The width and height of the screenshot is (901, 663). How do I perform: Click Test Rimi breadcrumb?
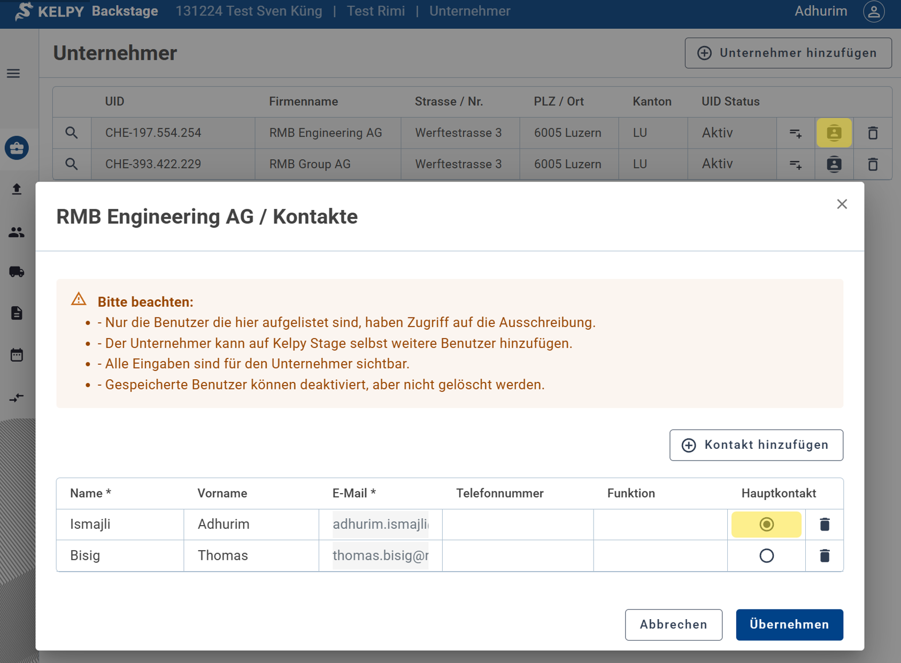click(x=375, y=11)
